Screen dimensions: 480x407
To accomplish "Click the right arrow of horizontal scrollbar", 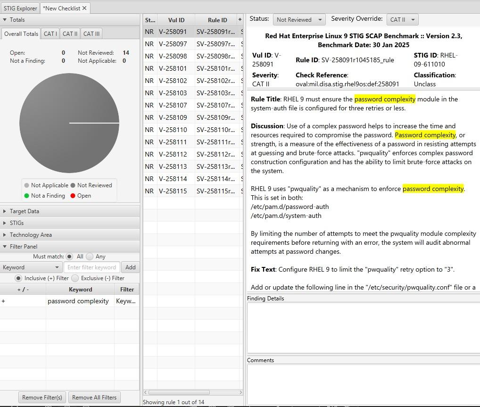I will click(x=240, y=392).
